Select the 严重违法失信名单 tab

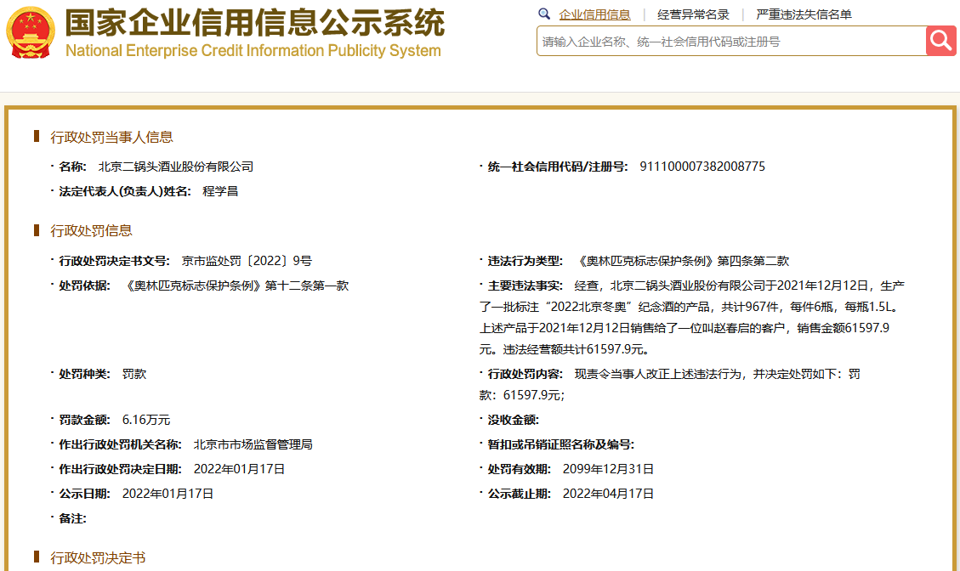[804, 14]
